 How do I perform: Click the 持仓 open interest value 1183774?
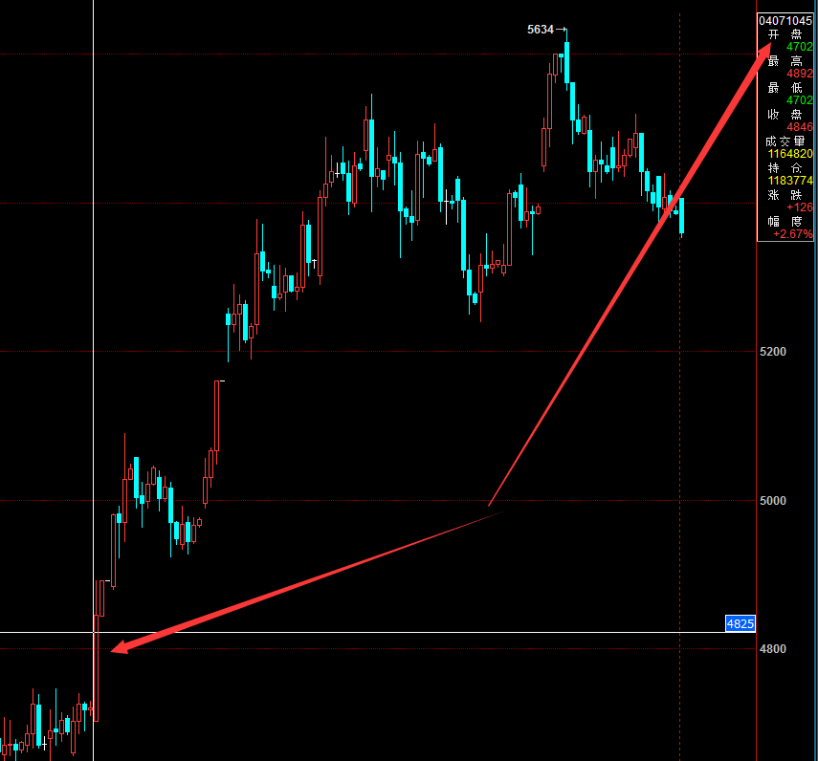coord(790,181)
